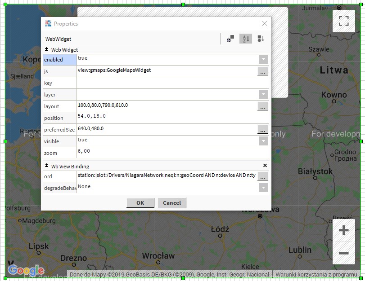The width and height of the screenshot is (365, 281).
Task: Enter fullscreen map view
Action: click(343, 21)
